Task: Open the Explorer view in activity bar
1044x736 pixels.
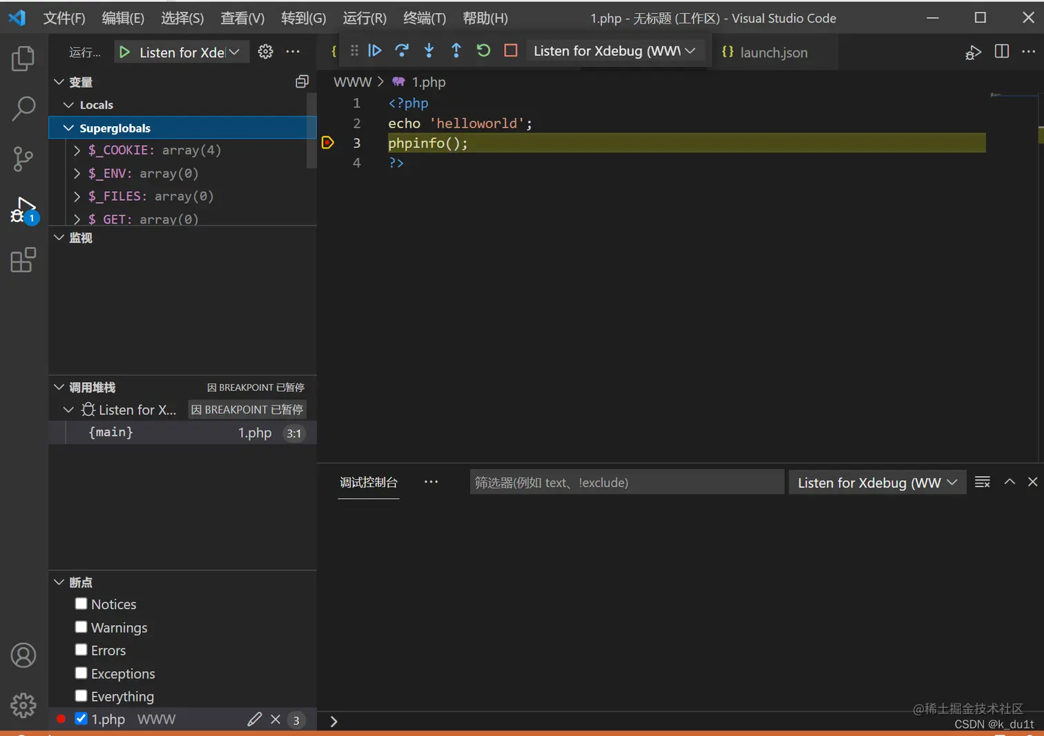Action: tap(23, 59)
